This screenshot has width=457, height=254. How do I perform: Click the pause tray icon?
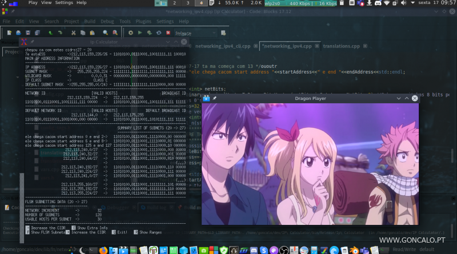[352, 3]
